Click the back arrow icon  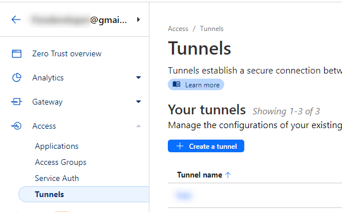point(16,20)
